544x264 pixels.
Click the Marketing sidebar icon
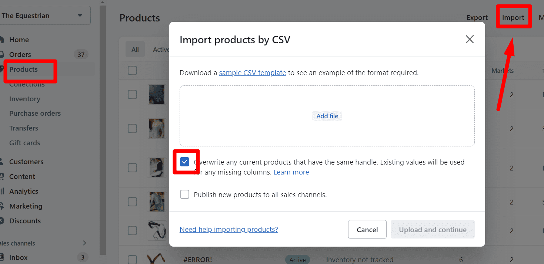coord(1,206)
